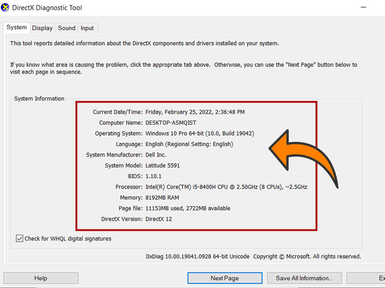Minimize the DirectX Diagnostic Tool window
Image resolution: width=385 pixels, height=288 pixels.
pyautogui.click(x=363, y=8)
